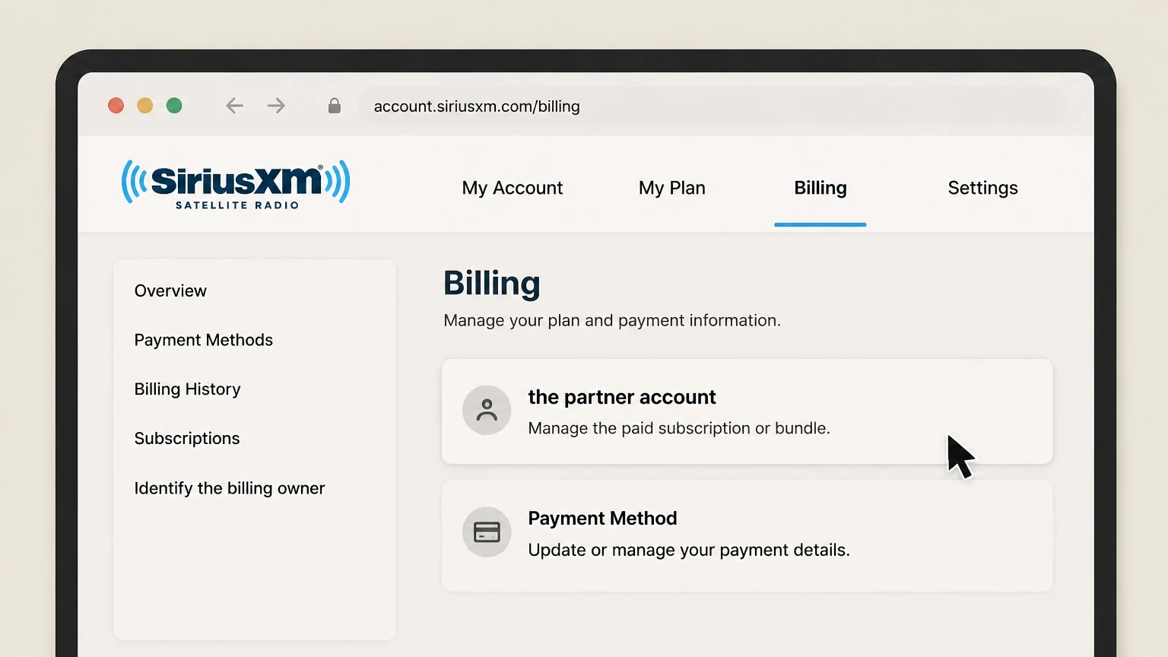This screenshot has width=1168, height=657.
Task: Open Payment Methods in the sidebar
Action: [x=203, y=340]
